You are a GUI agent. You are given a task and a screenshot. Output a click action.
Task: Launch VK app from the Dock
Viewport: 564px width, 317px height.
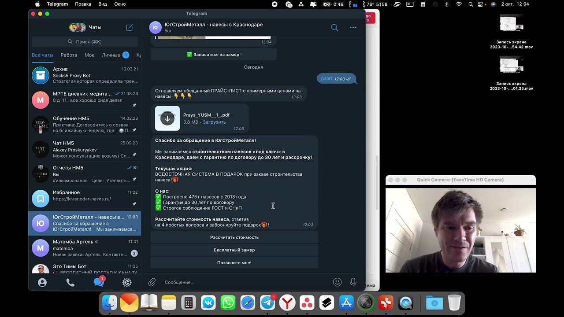pyautogui.click(x=208, y=303)
